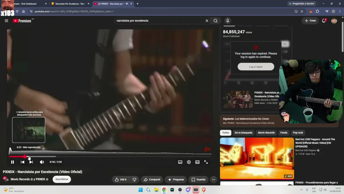
Task: Like the video with 348 K likes
Action: 121,179
